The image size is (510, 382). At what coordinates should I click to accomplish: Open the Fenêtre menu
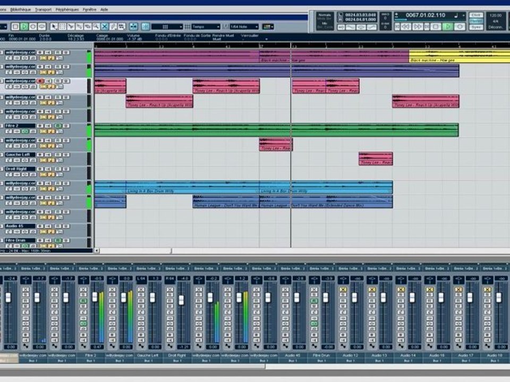[x=89, y=10]
